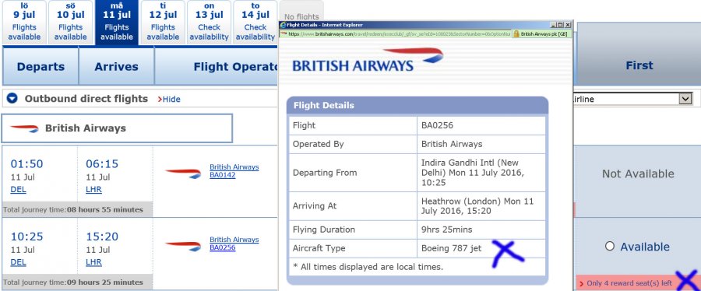Click British Airways ribbon icon beside BA0142
Viewport: 701px width, 291px height.
coord(183,174)
